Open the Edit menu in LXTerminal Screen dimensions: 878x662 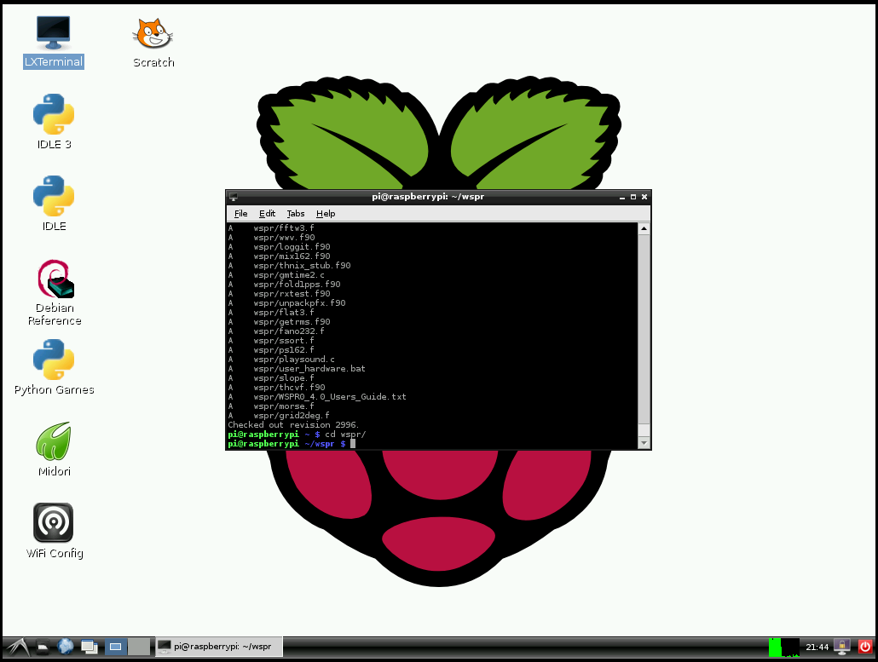[267, 213]
